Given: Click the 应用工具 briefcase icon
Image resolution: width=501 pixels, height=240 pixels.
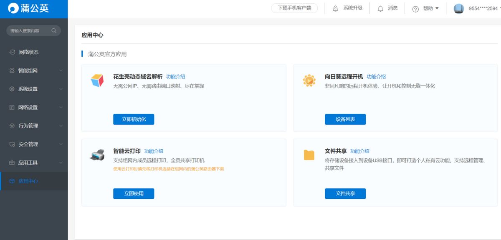Looking at the screenshot, I should [x=12, y=162].
